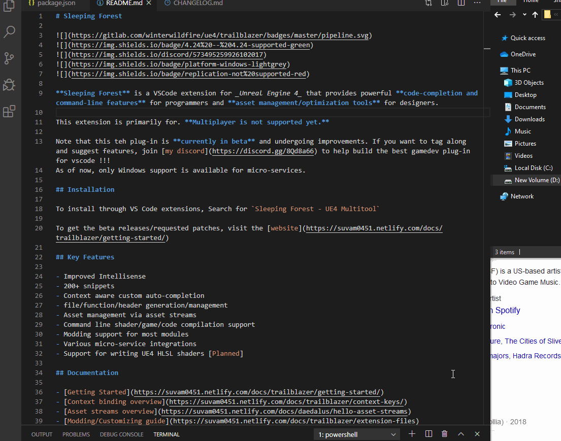
Task: Click line number 24 in the gutter
Action: (39, 277)
